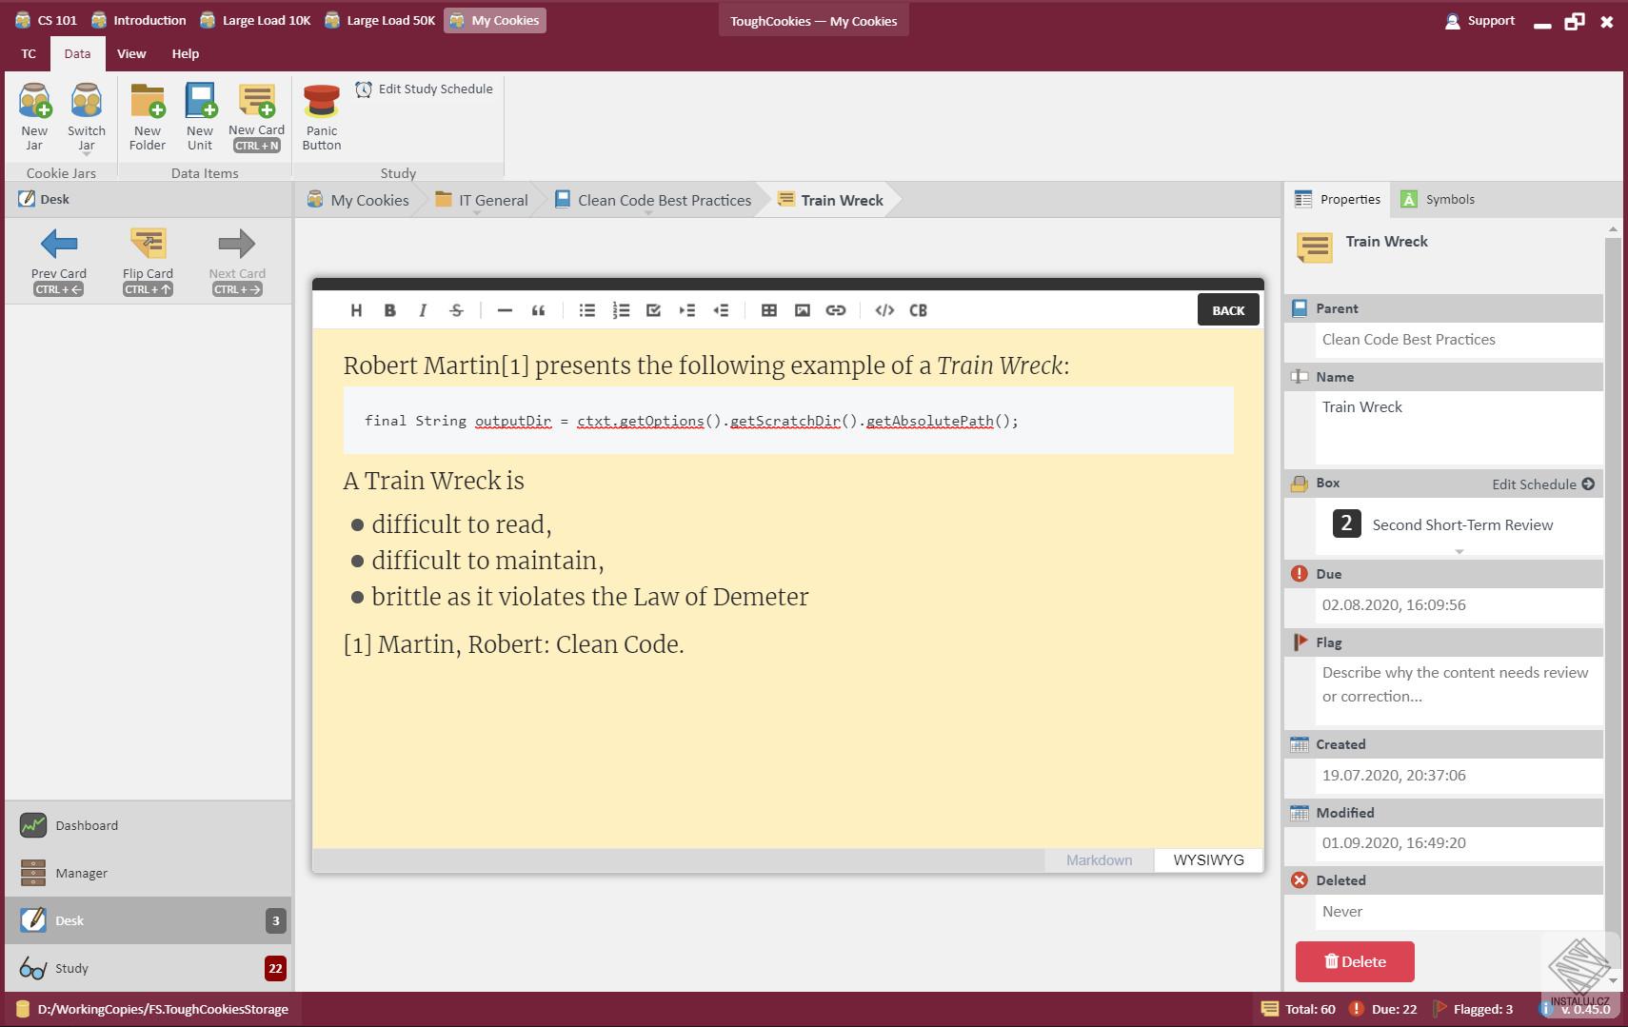Click the Panic Button icon
Screen dimensions: 1628x1027
click(x=321, y=102)
